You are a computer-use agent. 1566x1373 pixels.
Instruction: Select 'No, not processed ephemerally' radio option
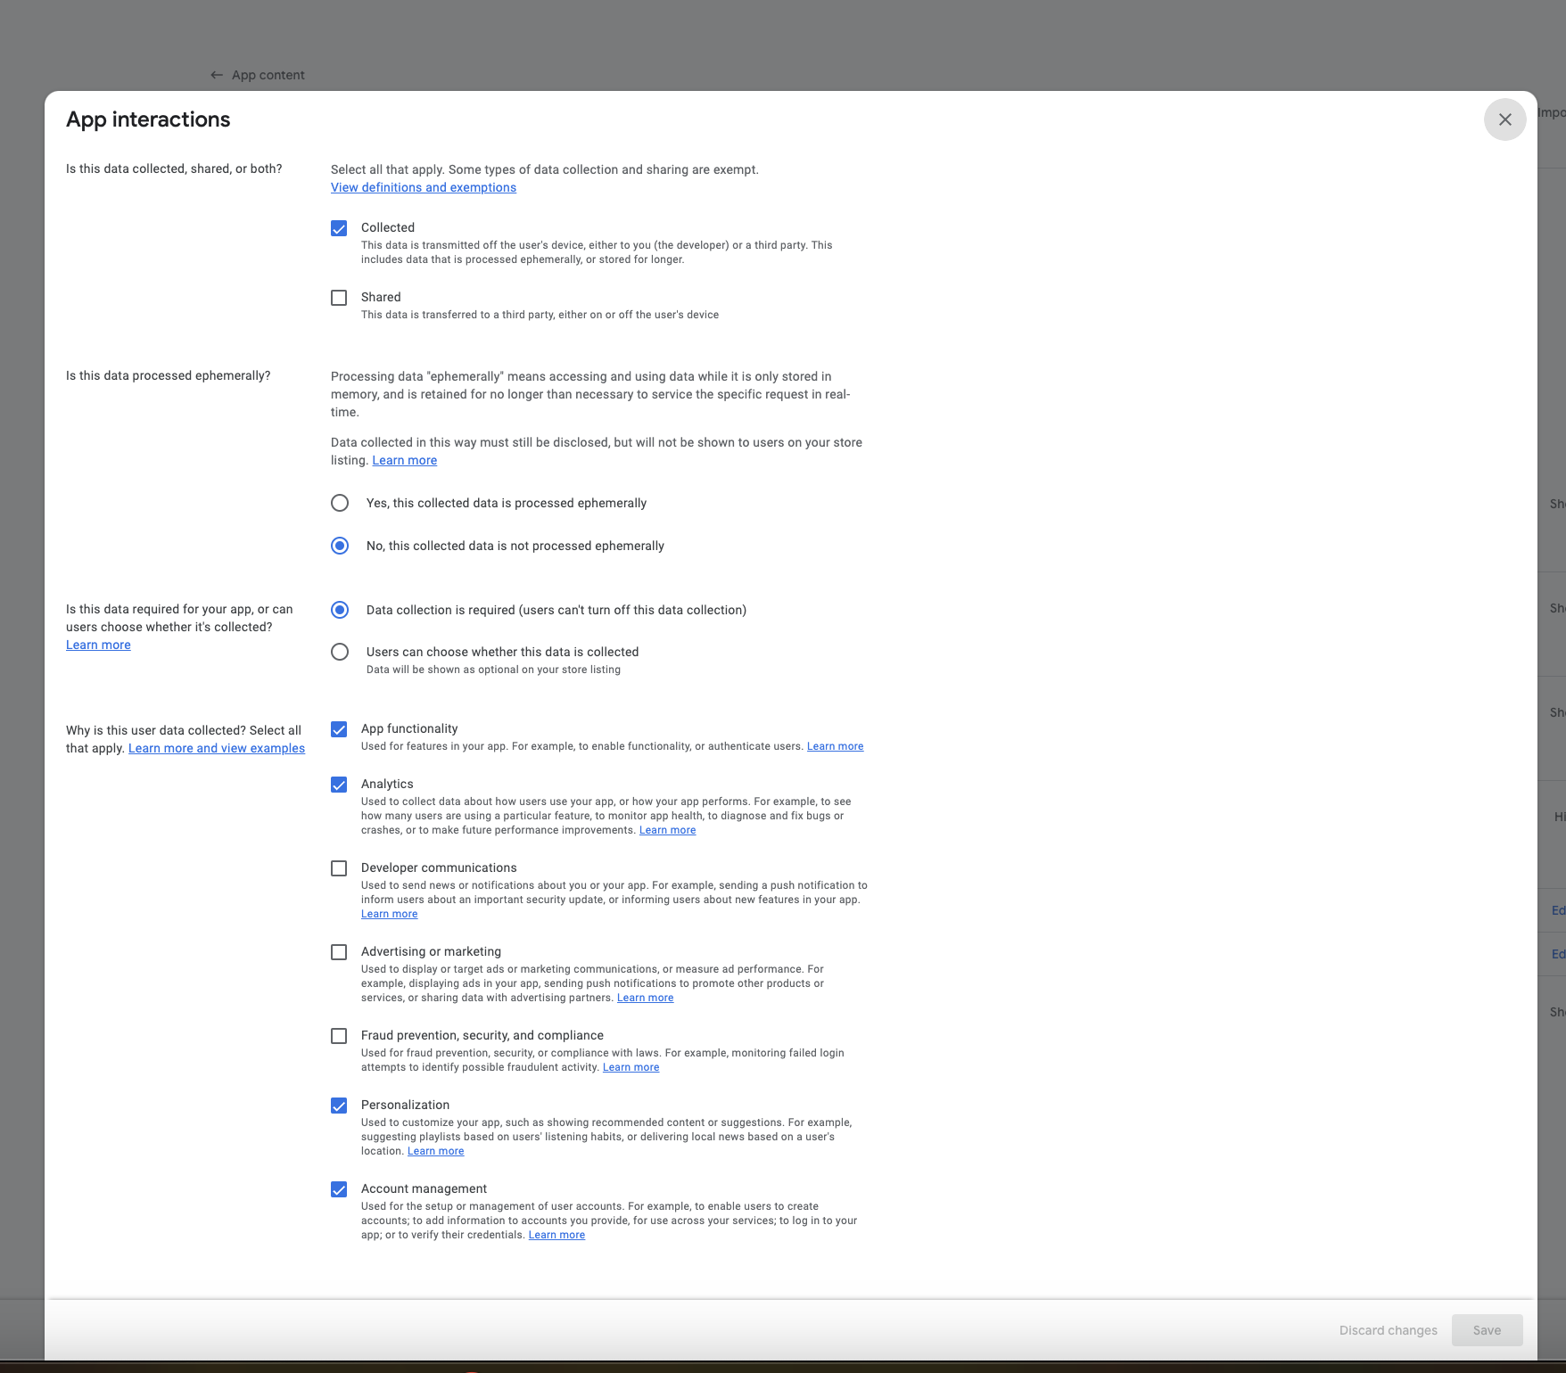pyautogui.click(x=340, y=546)
